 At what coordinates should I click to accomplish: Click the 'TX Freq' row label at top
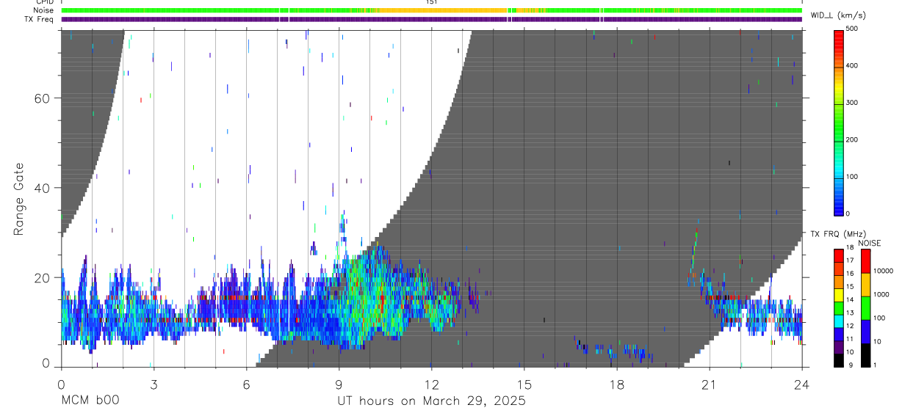click(40, 19)
